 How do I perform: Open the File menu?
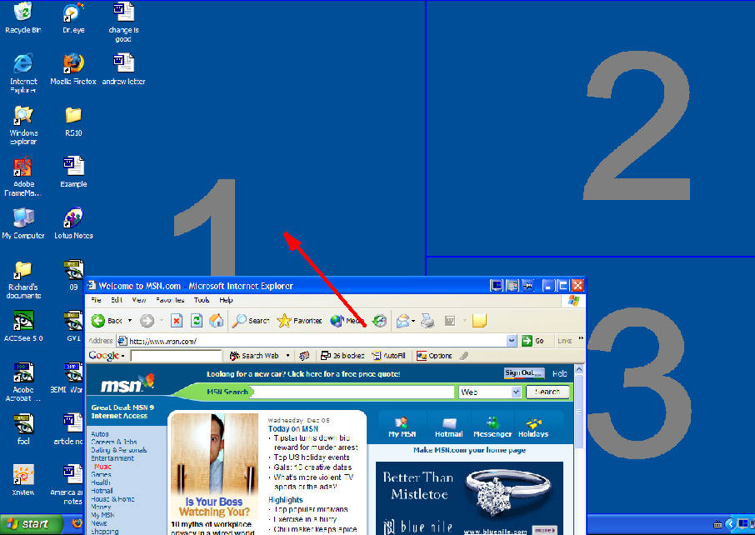pyautogui.click(x=97, y=300)
